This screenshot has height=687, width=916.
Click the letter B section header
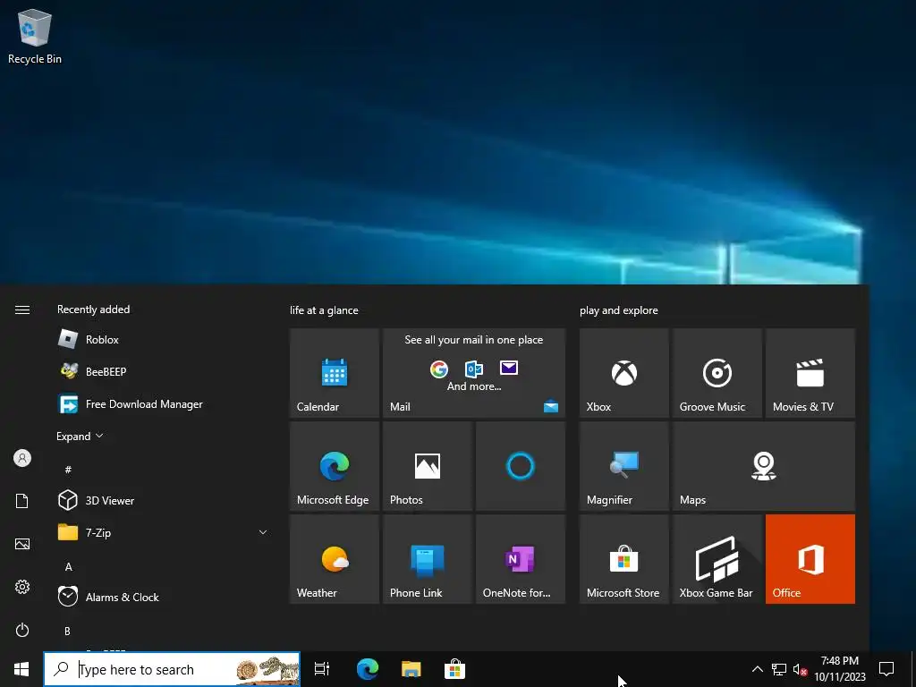67,631
